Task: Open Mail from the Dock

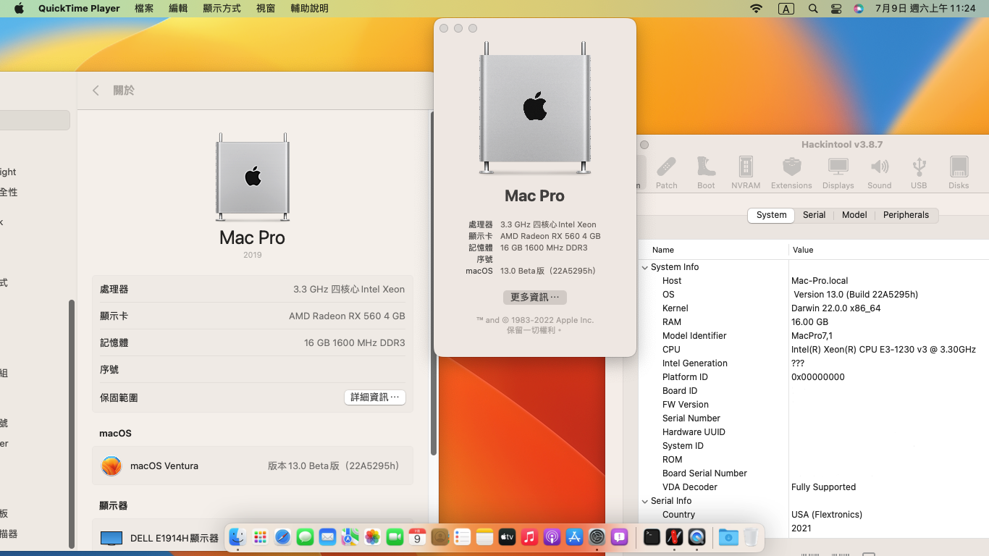Action: pyautogui.click(x=327, y=537)
